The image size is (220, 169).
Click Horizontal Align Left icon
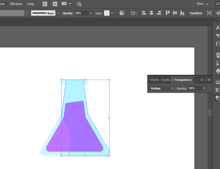(x=144, y=13)
